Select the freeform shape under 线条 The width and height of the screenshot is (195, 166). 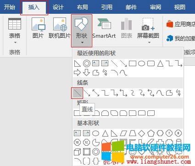[169, 93]
